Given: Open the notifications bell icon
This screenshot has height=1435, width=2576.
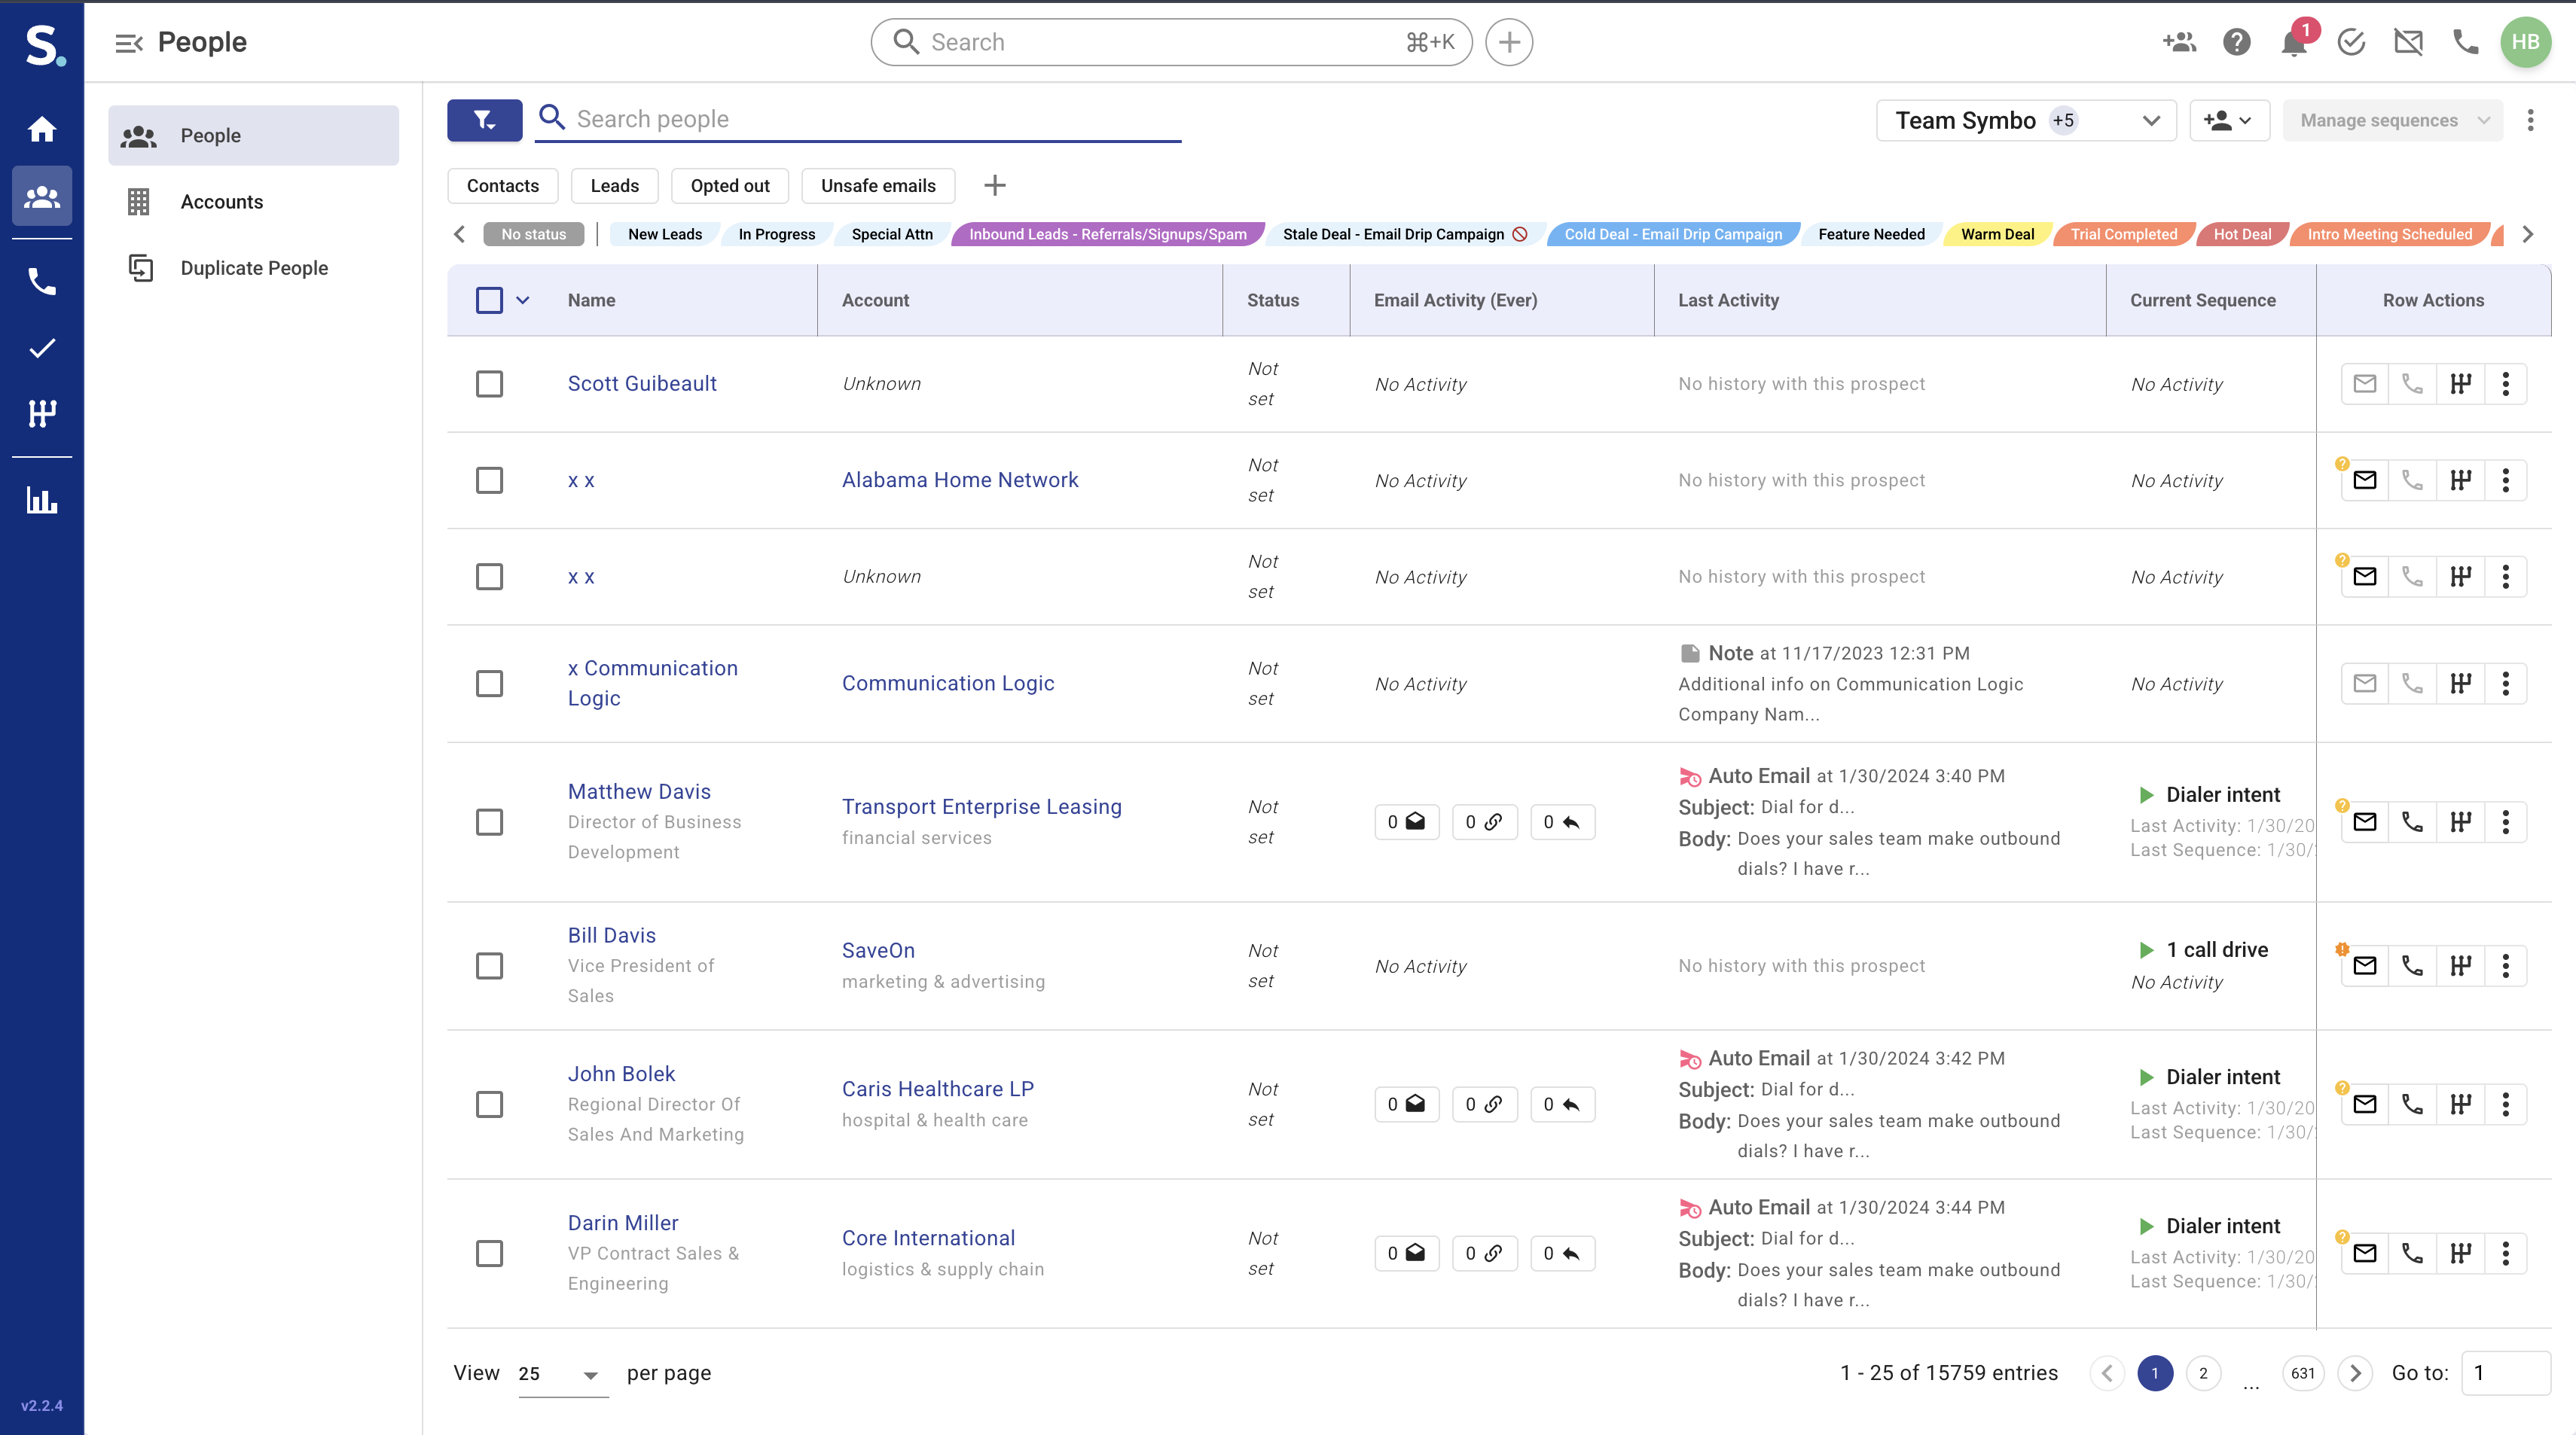Looking at the screenshot, I should (x=2293, y=43).
